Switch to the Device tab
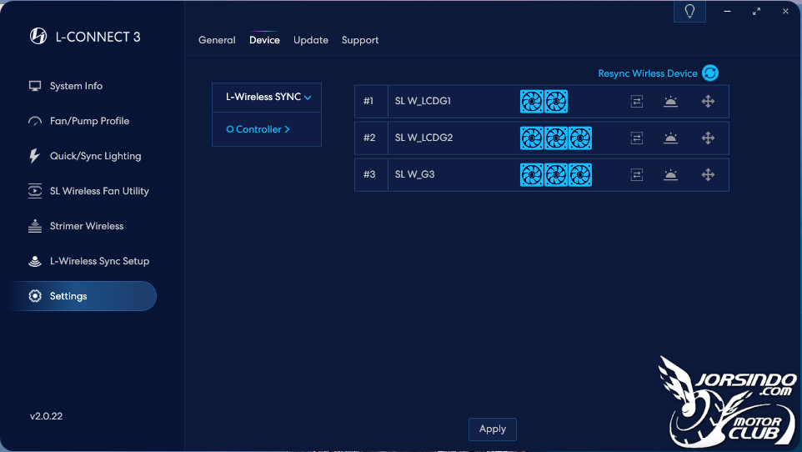This screenshot has width=802, height=452. (264, 40)
